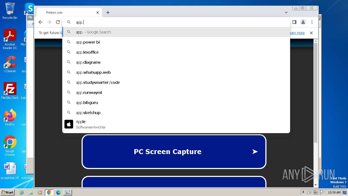Switch to the Printscr.com tab
Viewport: 348px width, 196px height.
point(69,13)
